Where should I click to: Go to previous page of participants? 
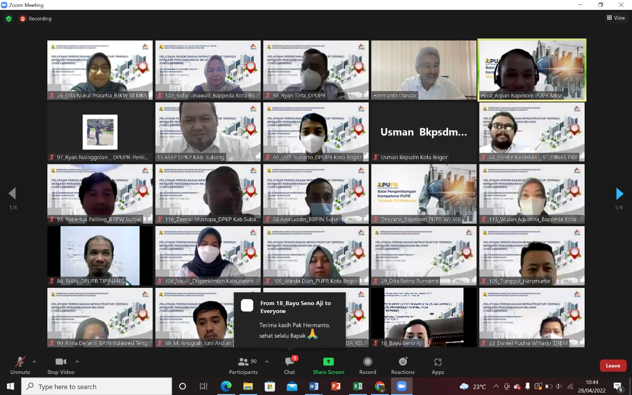(x=12, y=194)
